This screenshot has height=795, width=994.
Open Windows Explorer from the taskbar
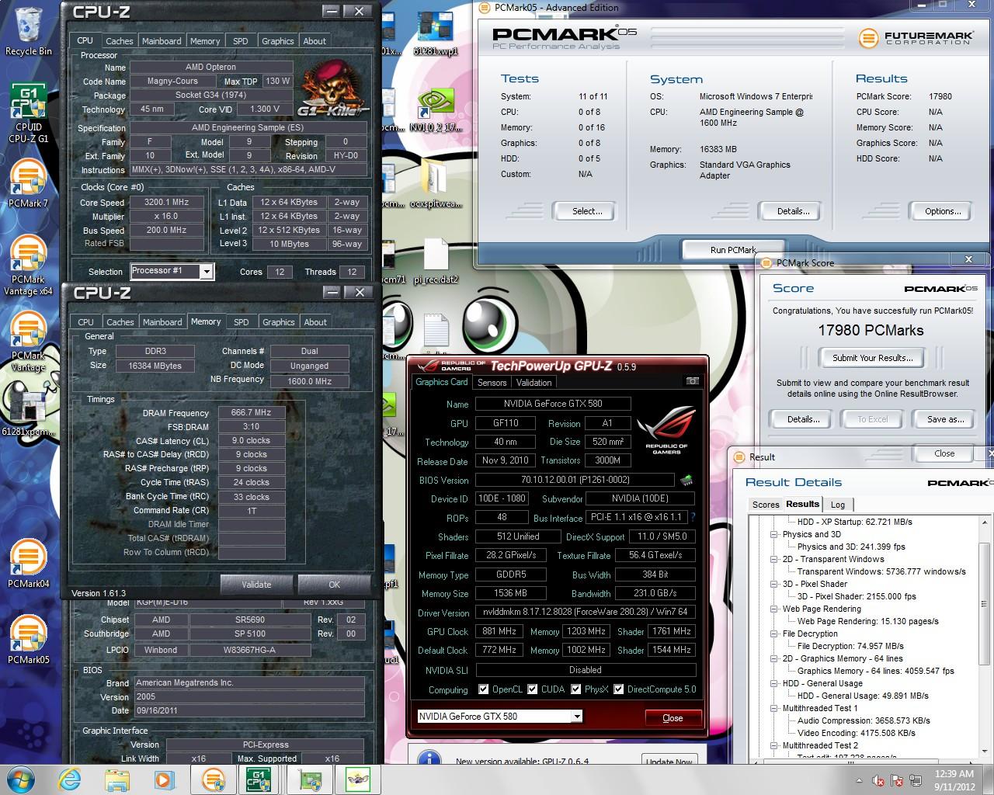[117, 779]
